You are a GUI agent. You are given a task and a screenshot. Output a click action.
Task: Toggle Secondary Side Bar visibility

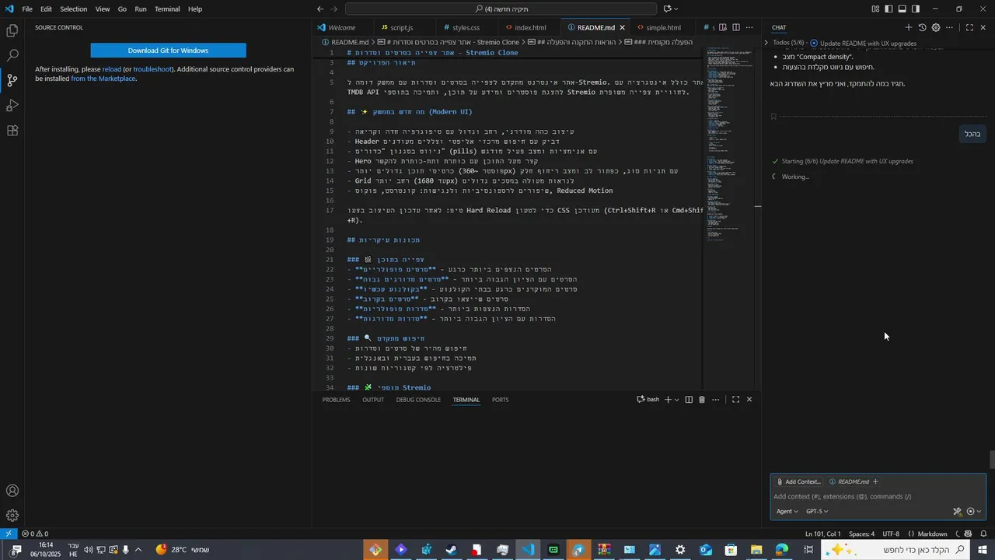pyautogui.click(x=916, y=9)
